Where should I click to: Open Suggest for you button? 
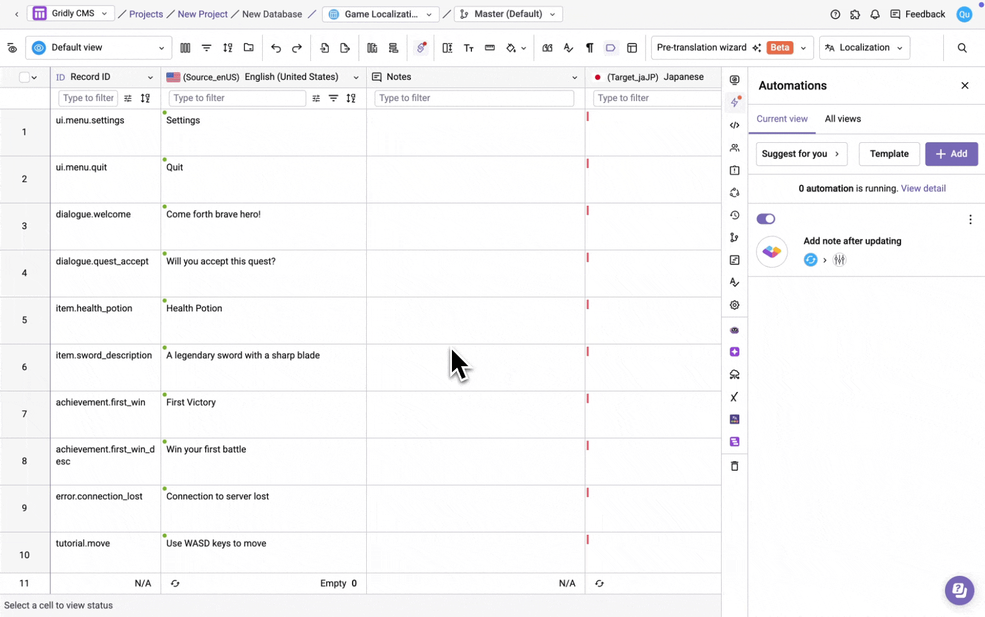801,154
